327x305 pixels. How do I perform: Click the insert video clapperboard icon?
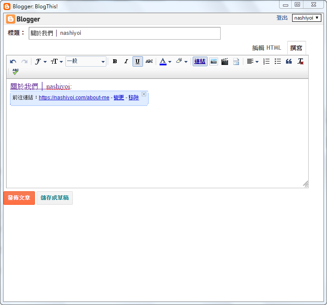point(225,61)
